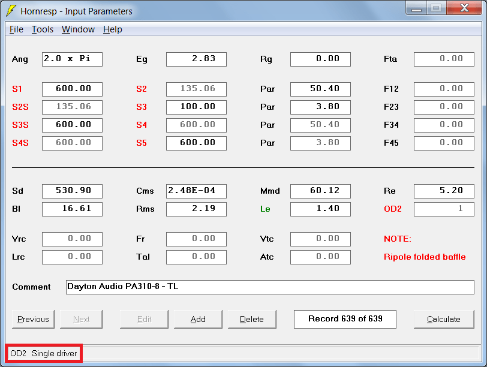
Task: Select the Sd field showing 530.90
Action: click(x=72, y=191)
